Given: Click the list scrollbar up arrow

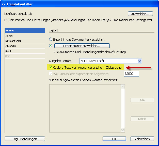Looking at the screenshot, I should pyautogui.click(x=123, y=87).
